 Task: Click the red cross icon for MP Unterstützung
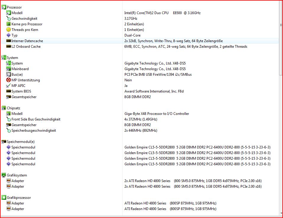coord(9,80)
